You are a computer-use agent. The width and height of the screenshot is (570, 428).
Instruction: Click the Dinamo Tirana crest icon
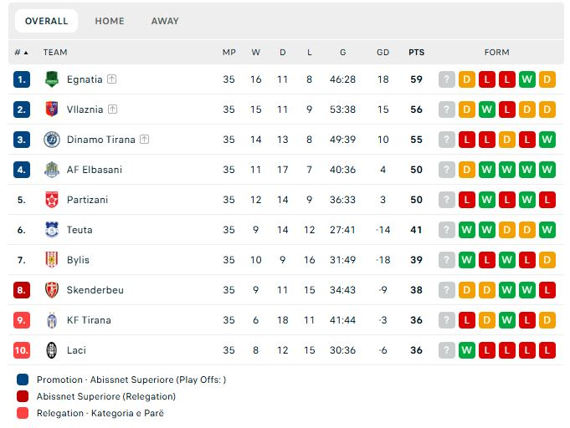tap(52, 140)
